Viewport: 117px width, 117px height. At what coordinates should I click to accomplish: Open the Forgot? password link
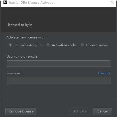(104, 73)
